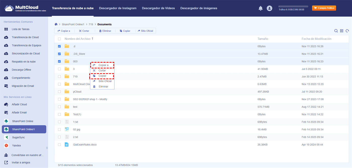The width and height of the screenshot is (352, 168).
Task: Click the traffic usage progress bar
Action: tap(293, 6)
